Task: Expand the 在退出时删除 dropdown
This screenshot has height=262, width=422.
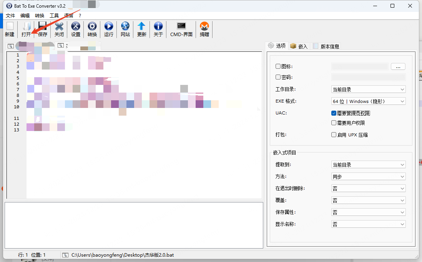Action: [369, 189]
